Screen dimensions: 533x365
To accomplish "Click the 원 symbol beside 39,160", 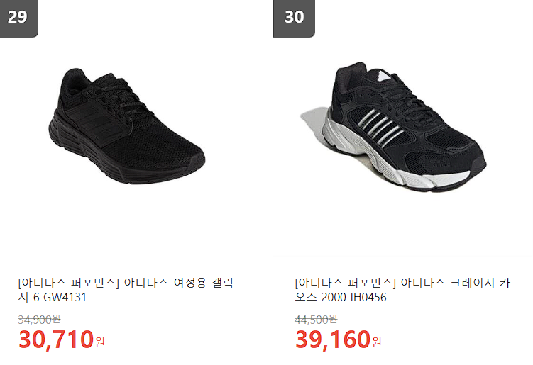I will 376,342.
